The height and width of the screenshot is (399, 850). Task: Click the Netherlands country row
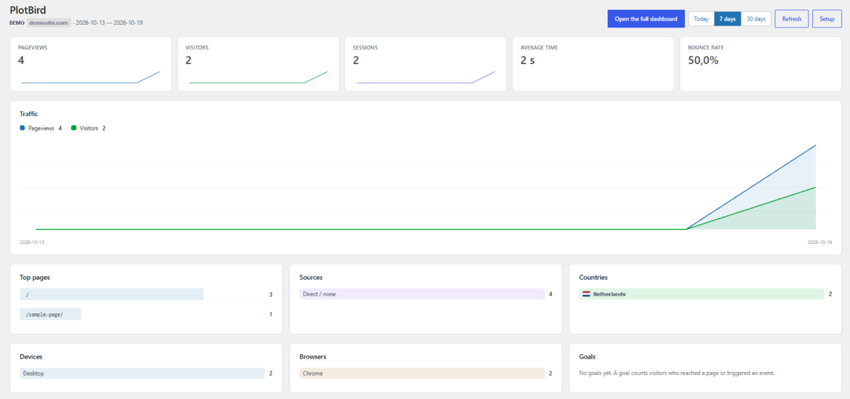click(705, 294)
